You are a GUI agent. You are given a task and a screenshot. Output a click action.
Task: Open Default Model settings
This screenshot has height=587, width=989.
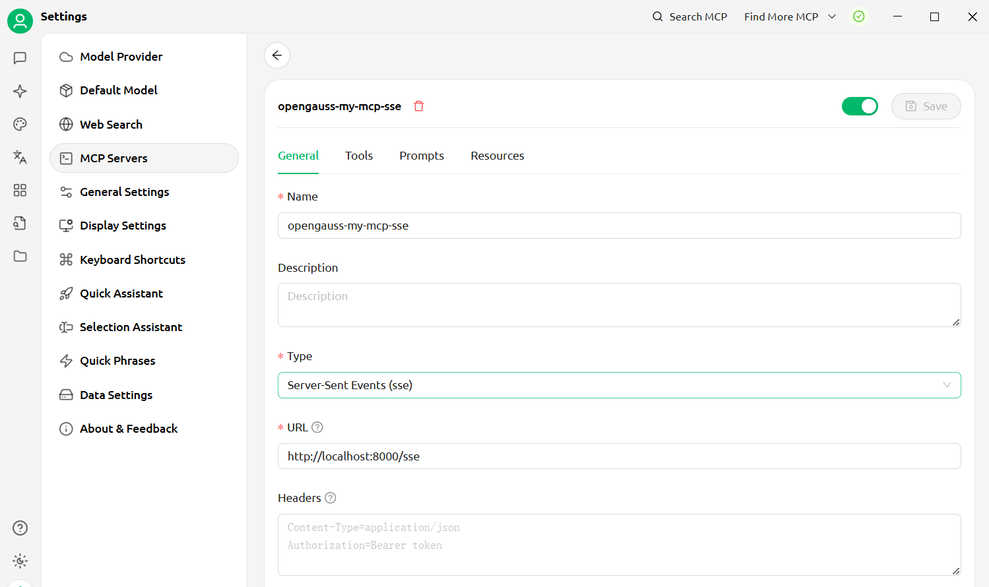(x=144, y=90)
